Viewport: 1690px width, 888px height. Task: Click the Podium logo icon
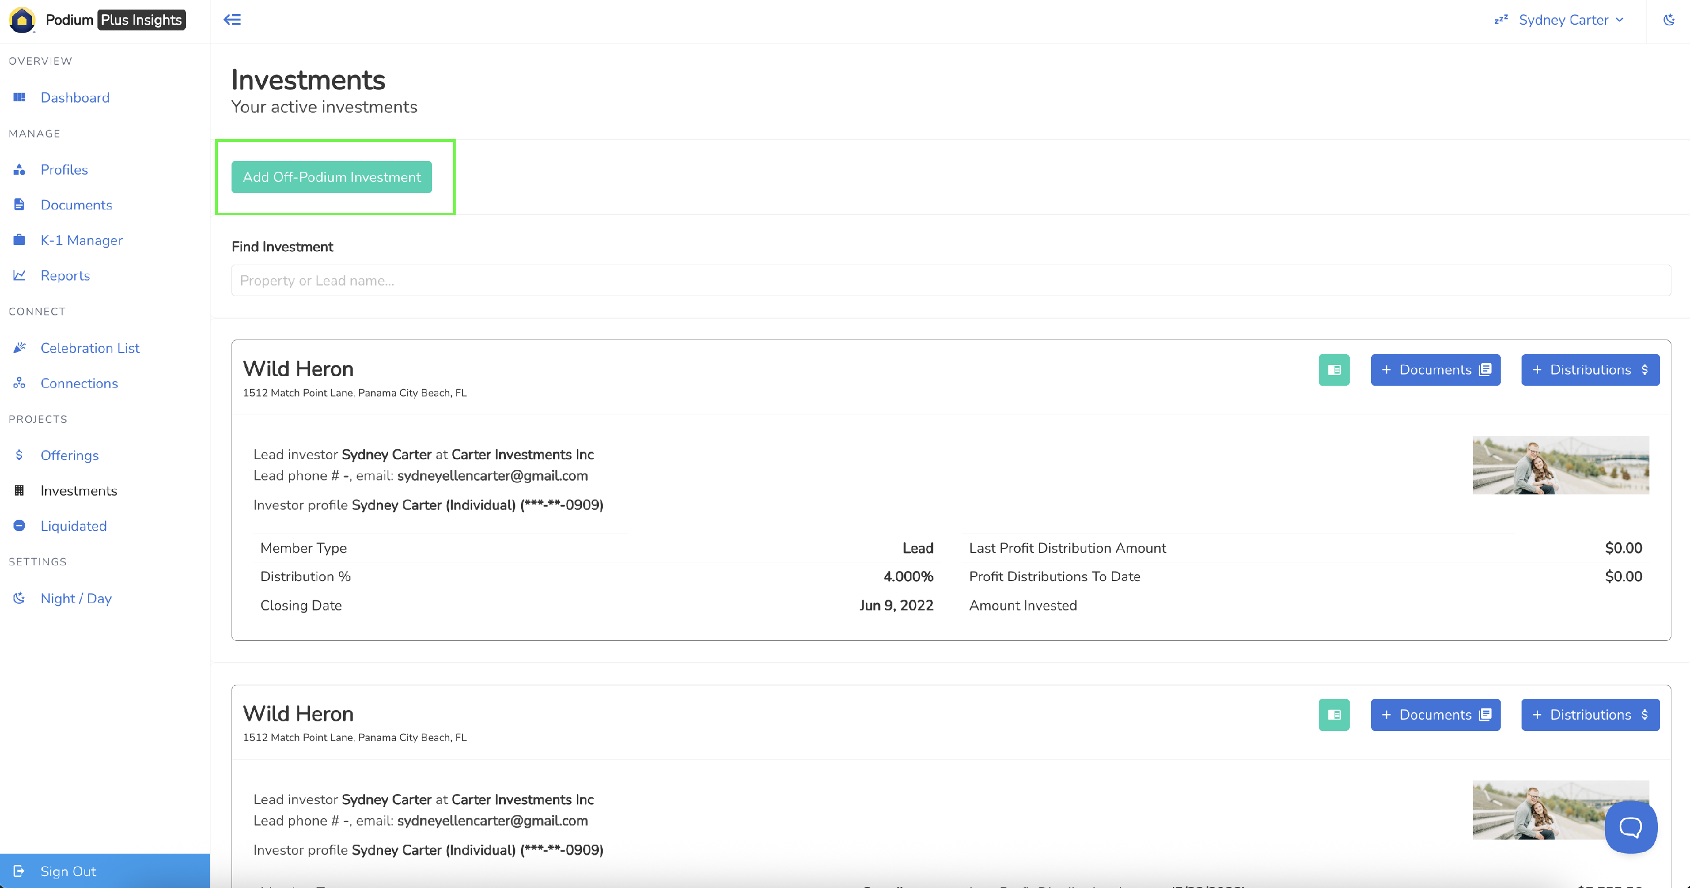21,20
